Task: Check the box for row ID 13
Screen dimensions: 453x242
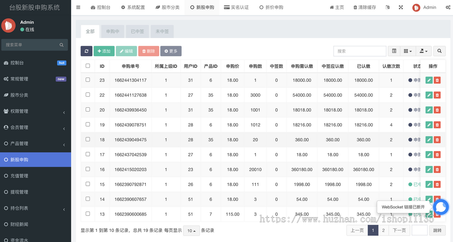Action: [x=88, y=214]
